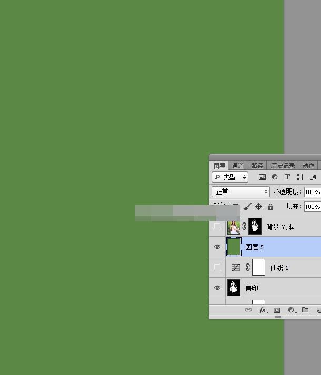The image size is (321, 375).
Task: Show the 背景 副本 layer
Action: click(217, 226)
